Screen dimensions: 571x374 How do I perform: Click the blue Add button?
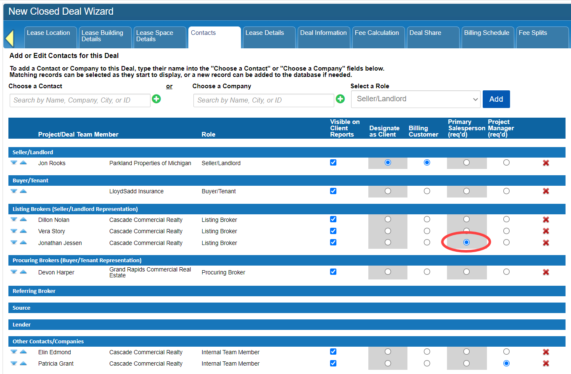pyautogui.click(x=496, y=99)
